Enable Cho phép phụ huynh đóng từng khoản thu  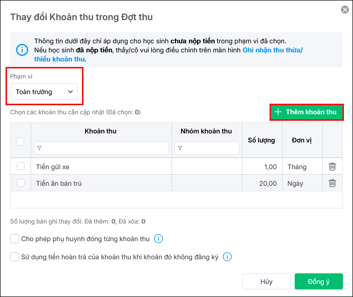[15, 239]
